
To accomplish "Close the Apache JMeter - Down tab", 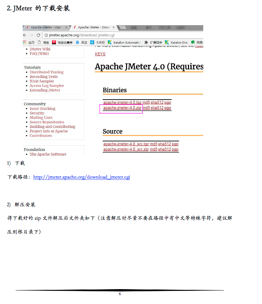I will pos(114,27).
